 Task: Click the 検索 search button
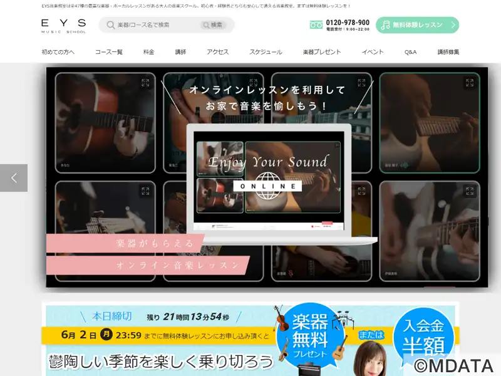pyautogui.click(x=213, y=25)
